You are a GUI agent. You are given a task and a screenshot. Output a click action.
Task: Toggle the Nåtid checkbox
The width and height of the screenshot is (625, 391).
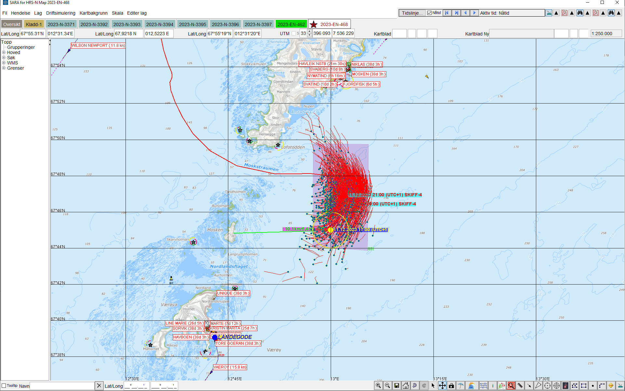pyautogui.click(x=430, y=13)
